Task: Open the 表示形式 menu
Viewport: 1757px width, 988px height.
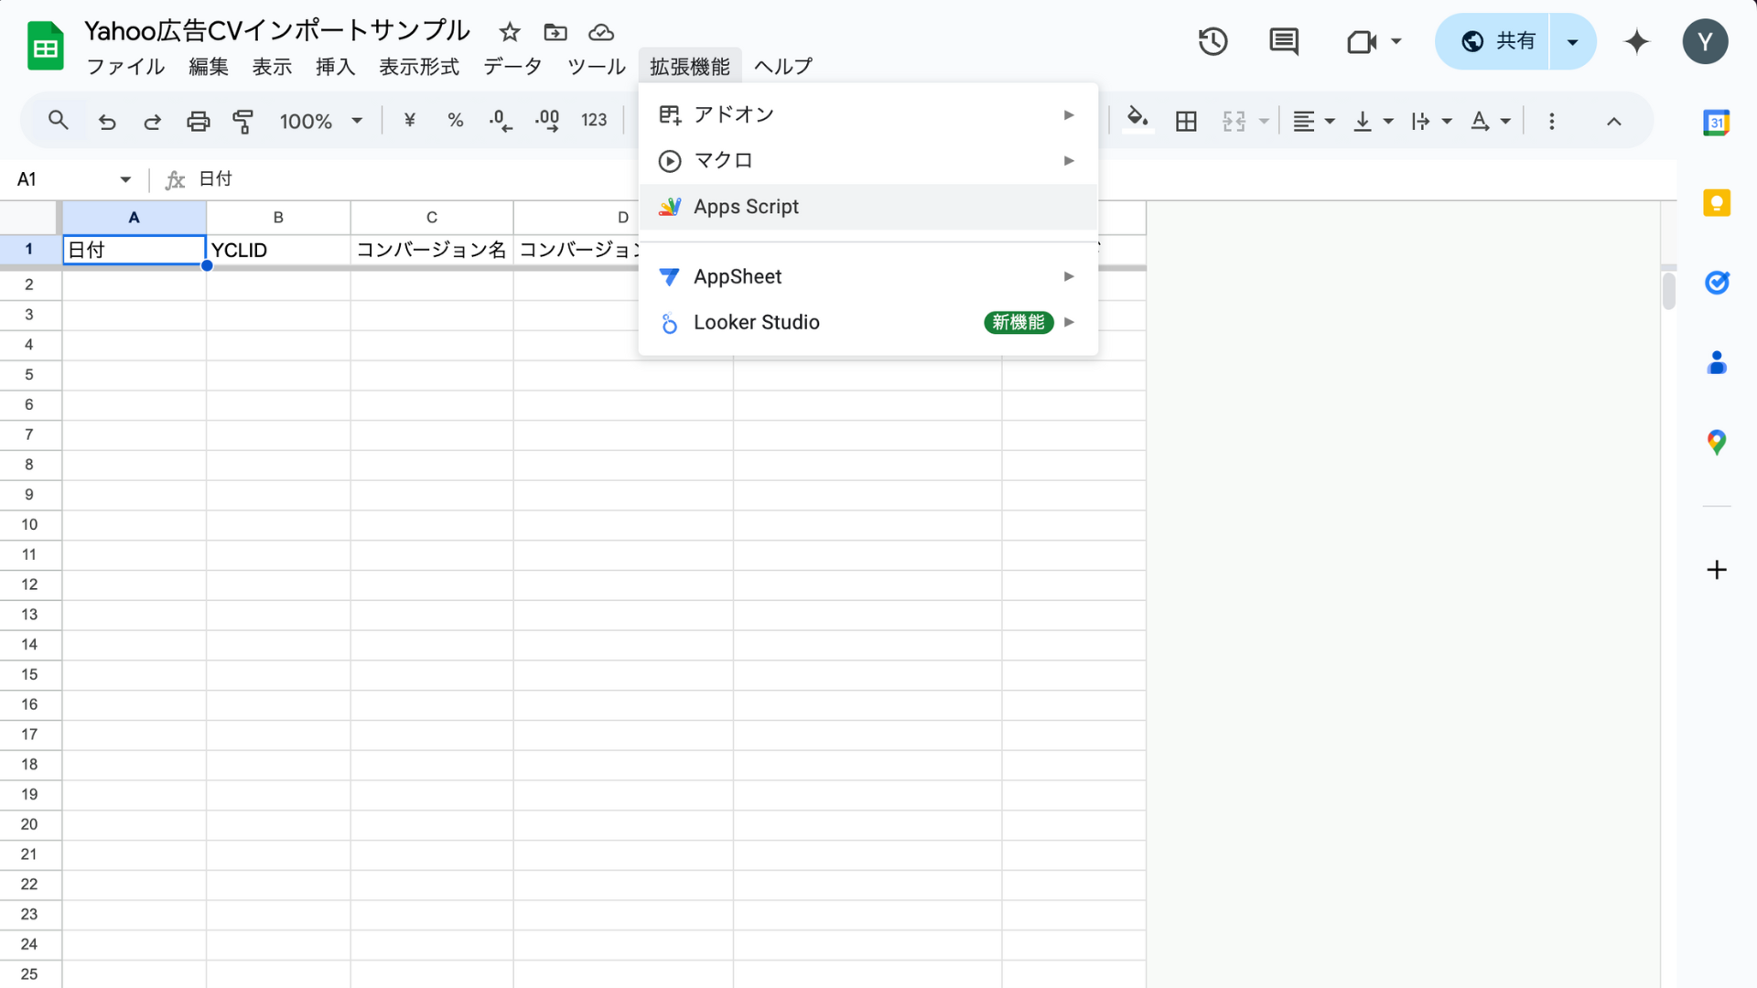Action: [x=419, y=67]
